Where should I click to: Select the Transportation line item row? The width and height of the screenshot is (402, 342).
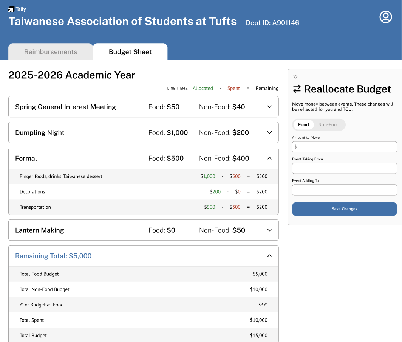point(144,207)
